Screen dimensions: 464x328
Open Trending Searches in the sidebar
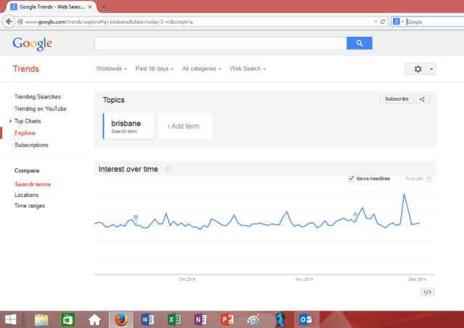click(38, 97)
